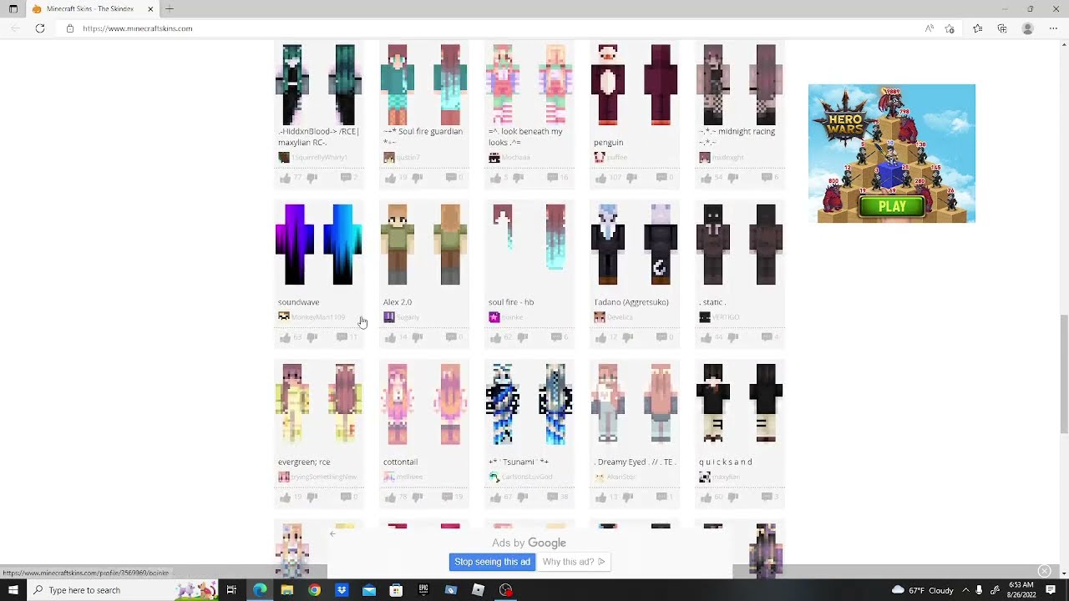The image size is (1069, 601).
Task: Visit Sugarly author profile
Action: coord(408,317)
